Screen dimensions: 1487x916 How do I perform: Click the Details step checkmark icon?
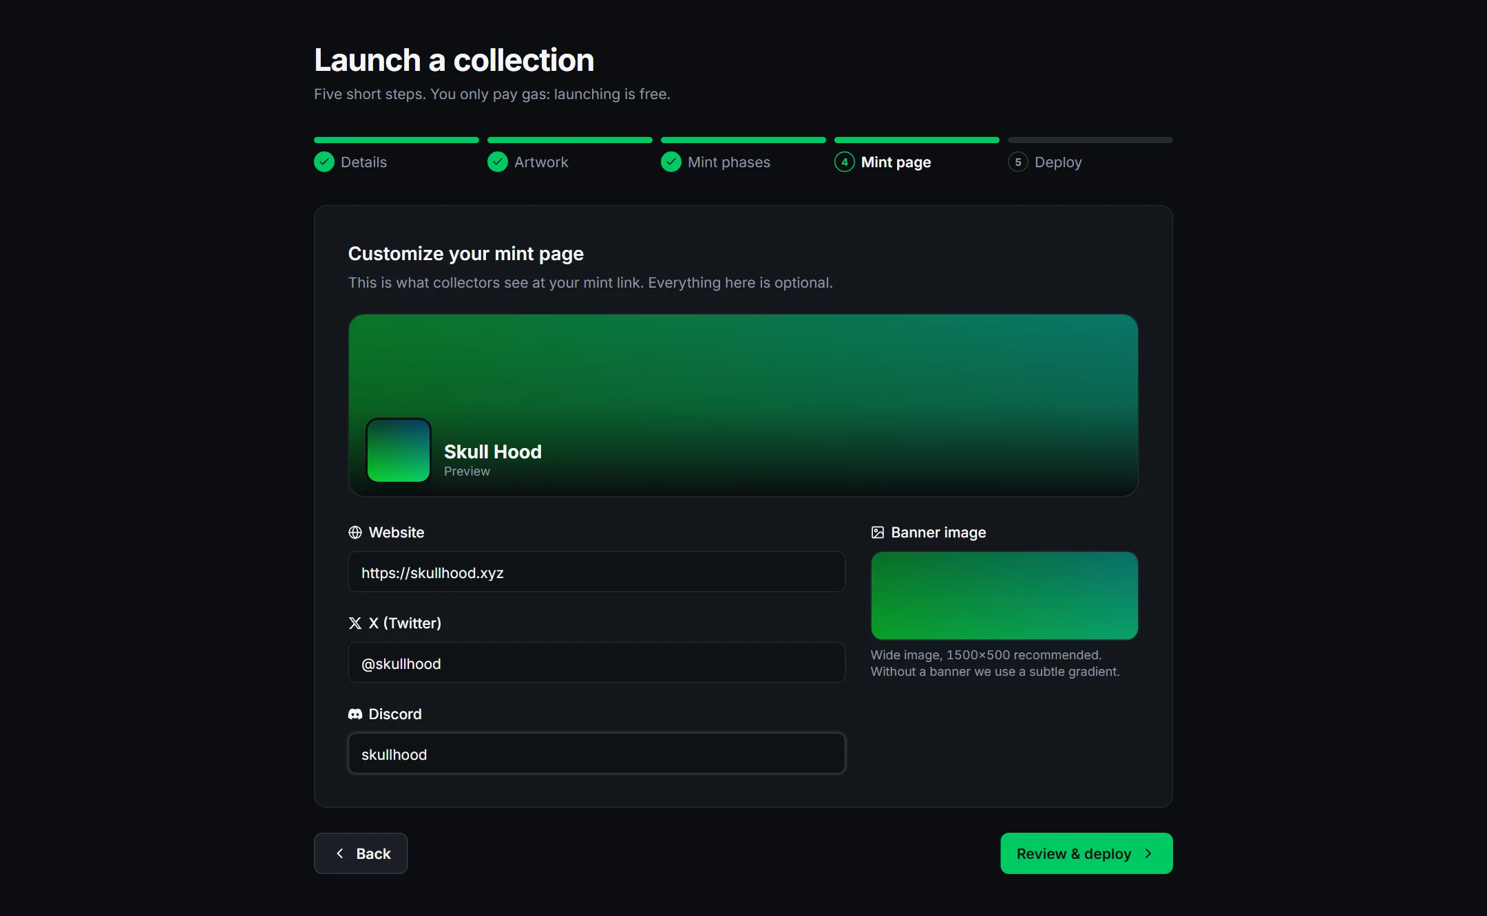click(x=324, y=162)
